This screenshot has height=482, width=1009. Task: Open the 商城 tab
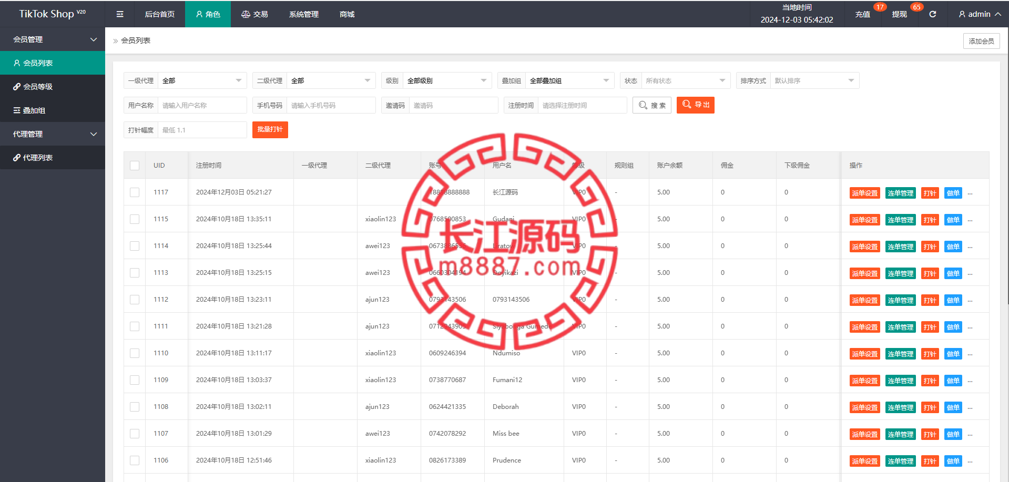pyautogui.click(x=347, y=14)
